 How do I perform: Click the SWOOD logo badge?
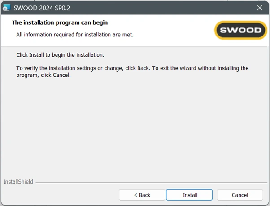pos(240,30)
